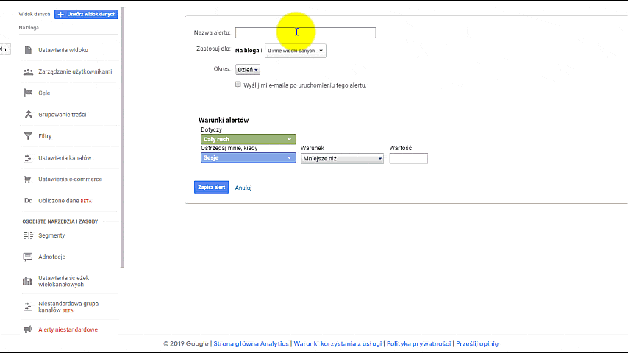
Task: Open Obliczone dane BETA in sidebar
Action: (65, 201)
